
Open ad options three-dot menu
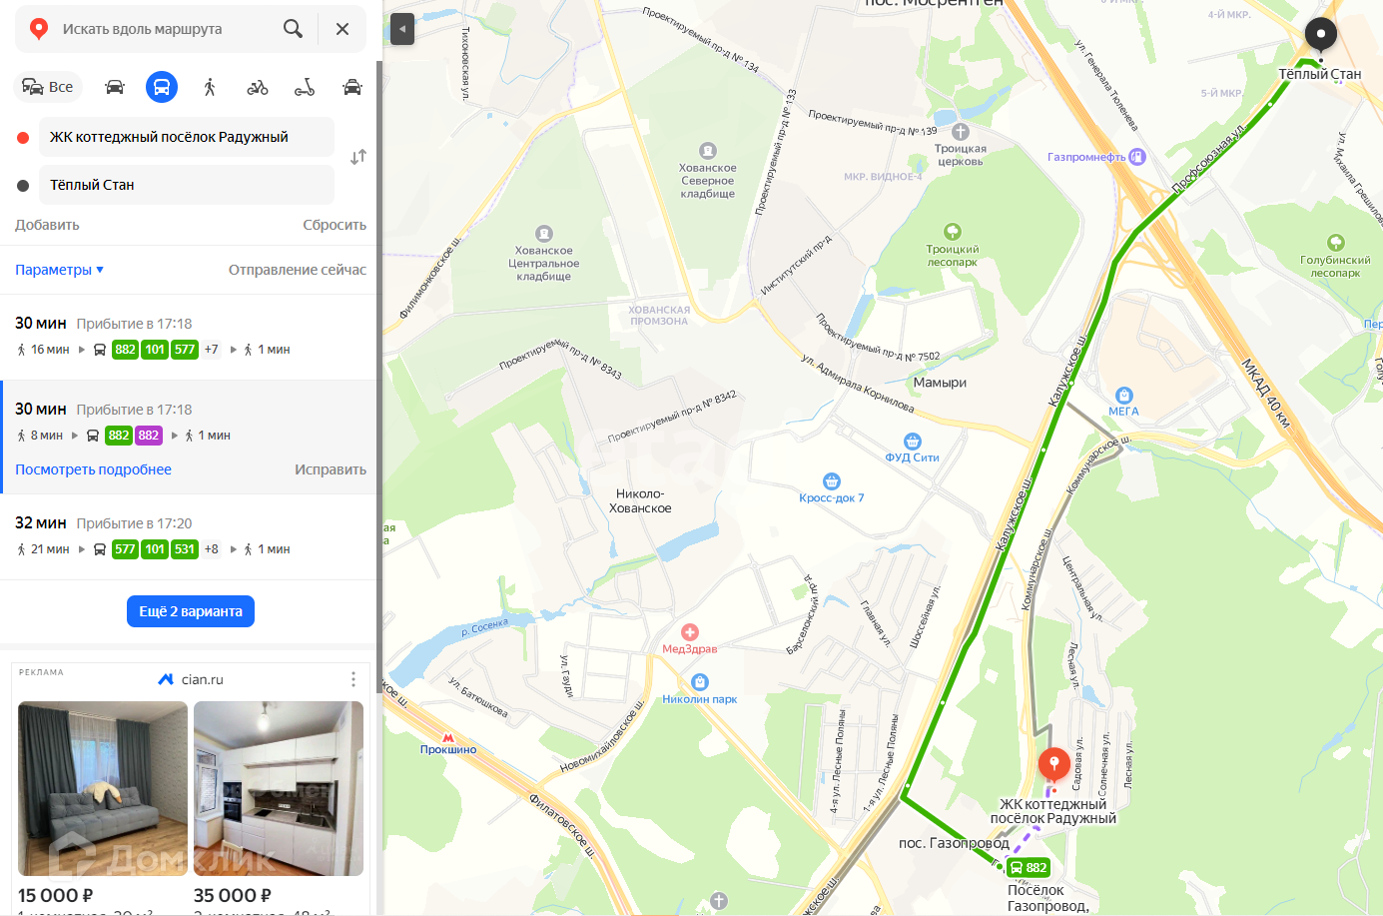click(353, 679)
